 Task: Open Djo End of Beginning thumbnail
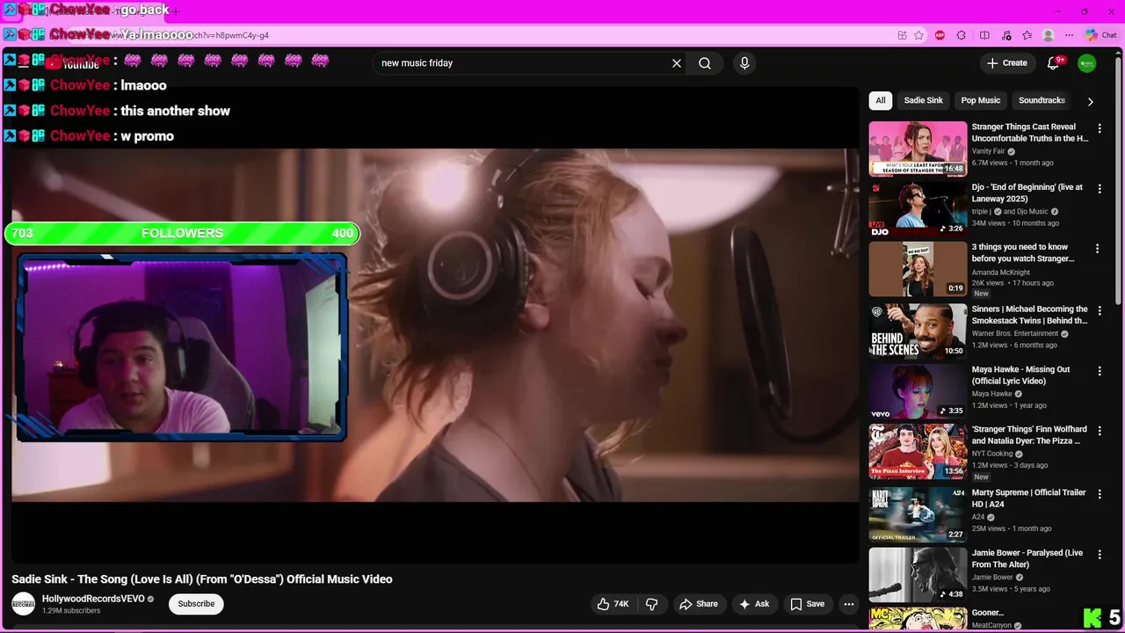(x=918, y=209)
